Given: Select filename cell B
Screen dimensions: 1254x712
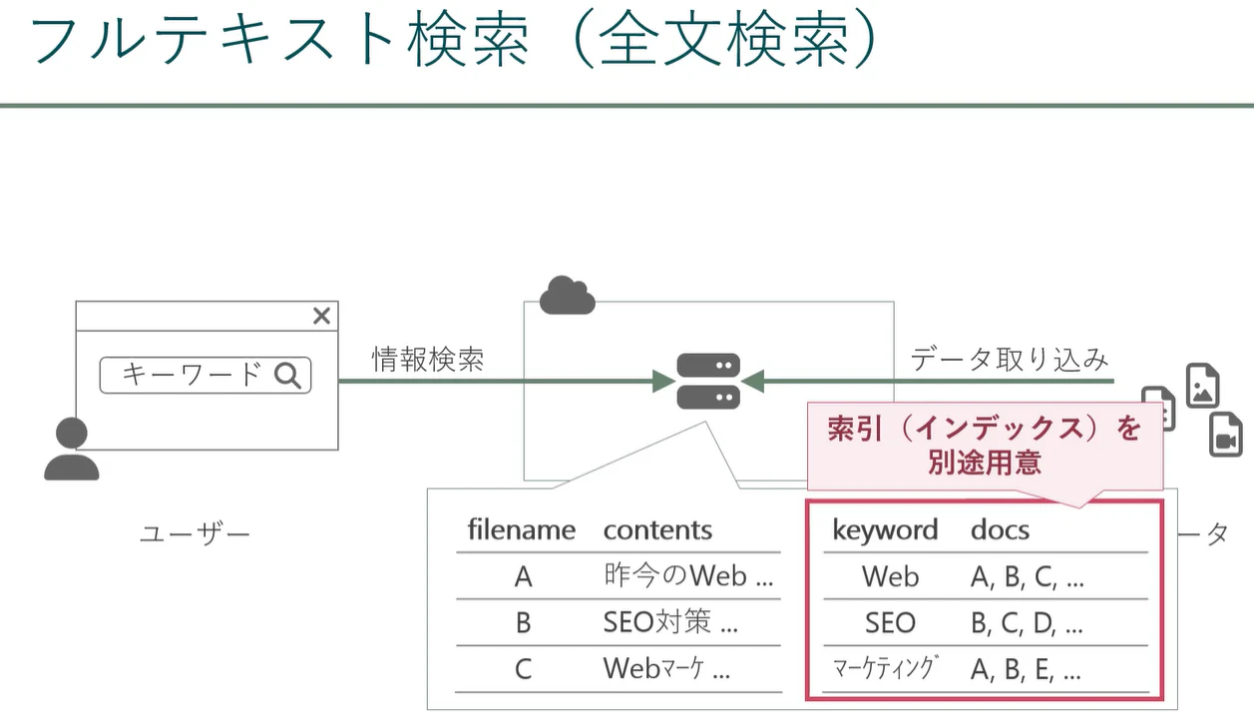Looking at the screenshot, I should coord(523,622).
